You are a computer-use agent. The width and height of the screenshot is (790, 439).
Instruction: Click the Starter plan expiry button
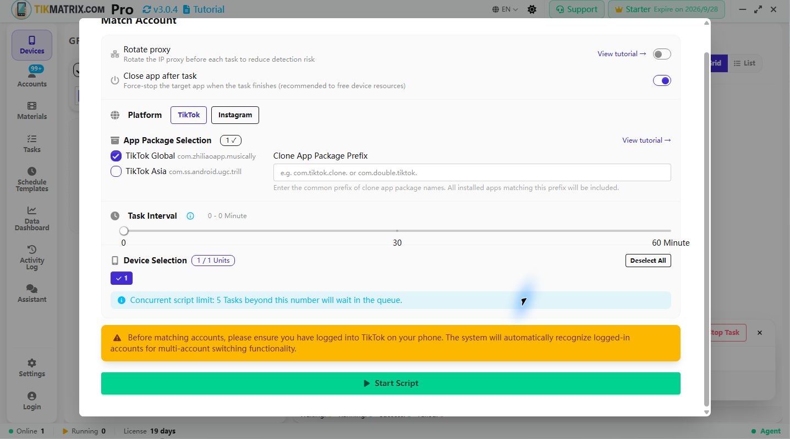coord(666,9)
